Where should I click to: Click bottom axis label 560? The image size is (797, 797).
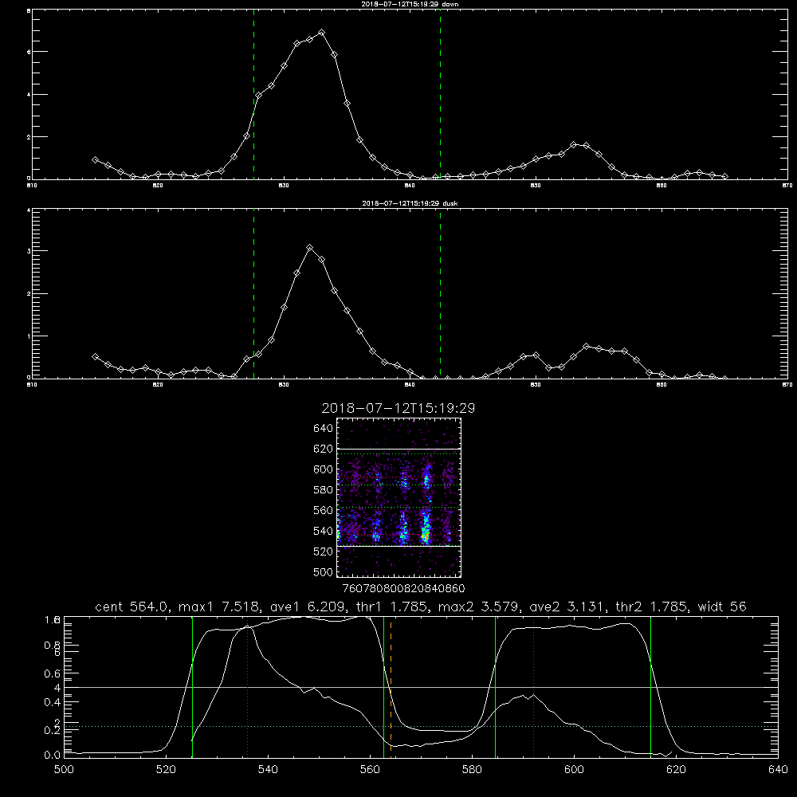click(370, 770)
